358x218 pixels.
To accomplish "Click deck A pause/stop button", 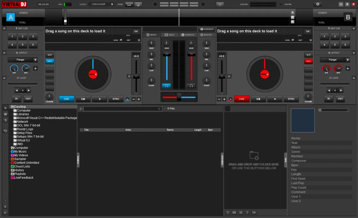I will (x=83, y=99).
